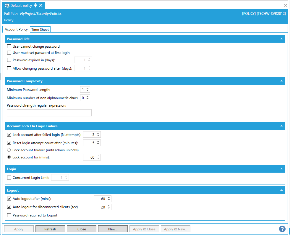Enable User cannot change password checkbox
The image size is (290, 236).
[9, 46]
